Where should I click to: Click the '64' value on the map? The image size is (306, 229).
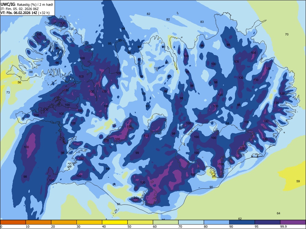click(x=278, y=213)
